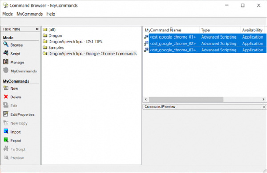Select the Dragon folder

[55, 35]
